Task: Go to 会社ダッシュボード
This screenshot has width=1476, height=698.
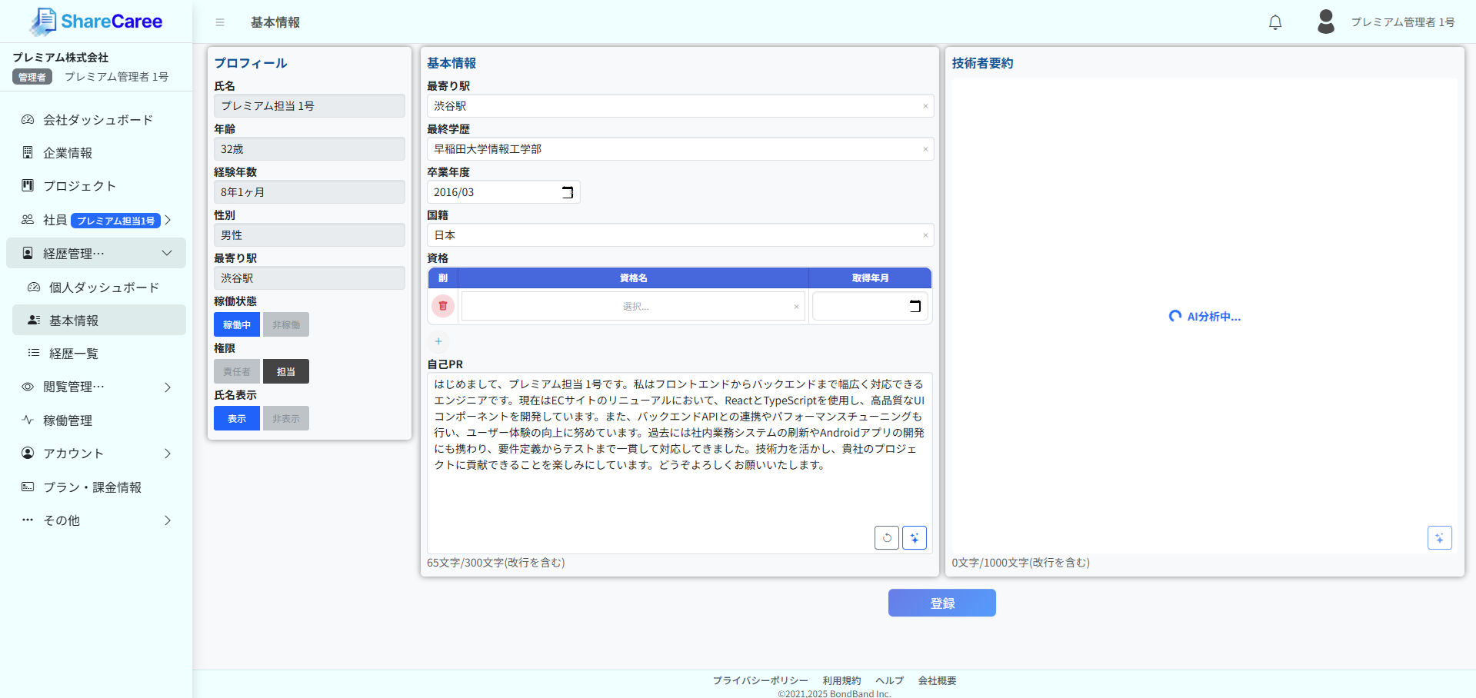Action: (96, 120)
